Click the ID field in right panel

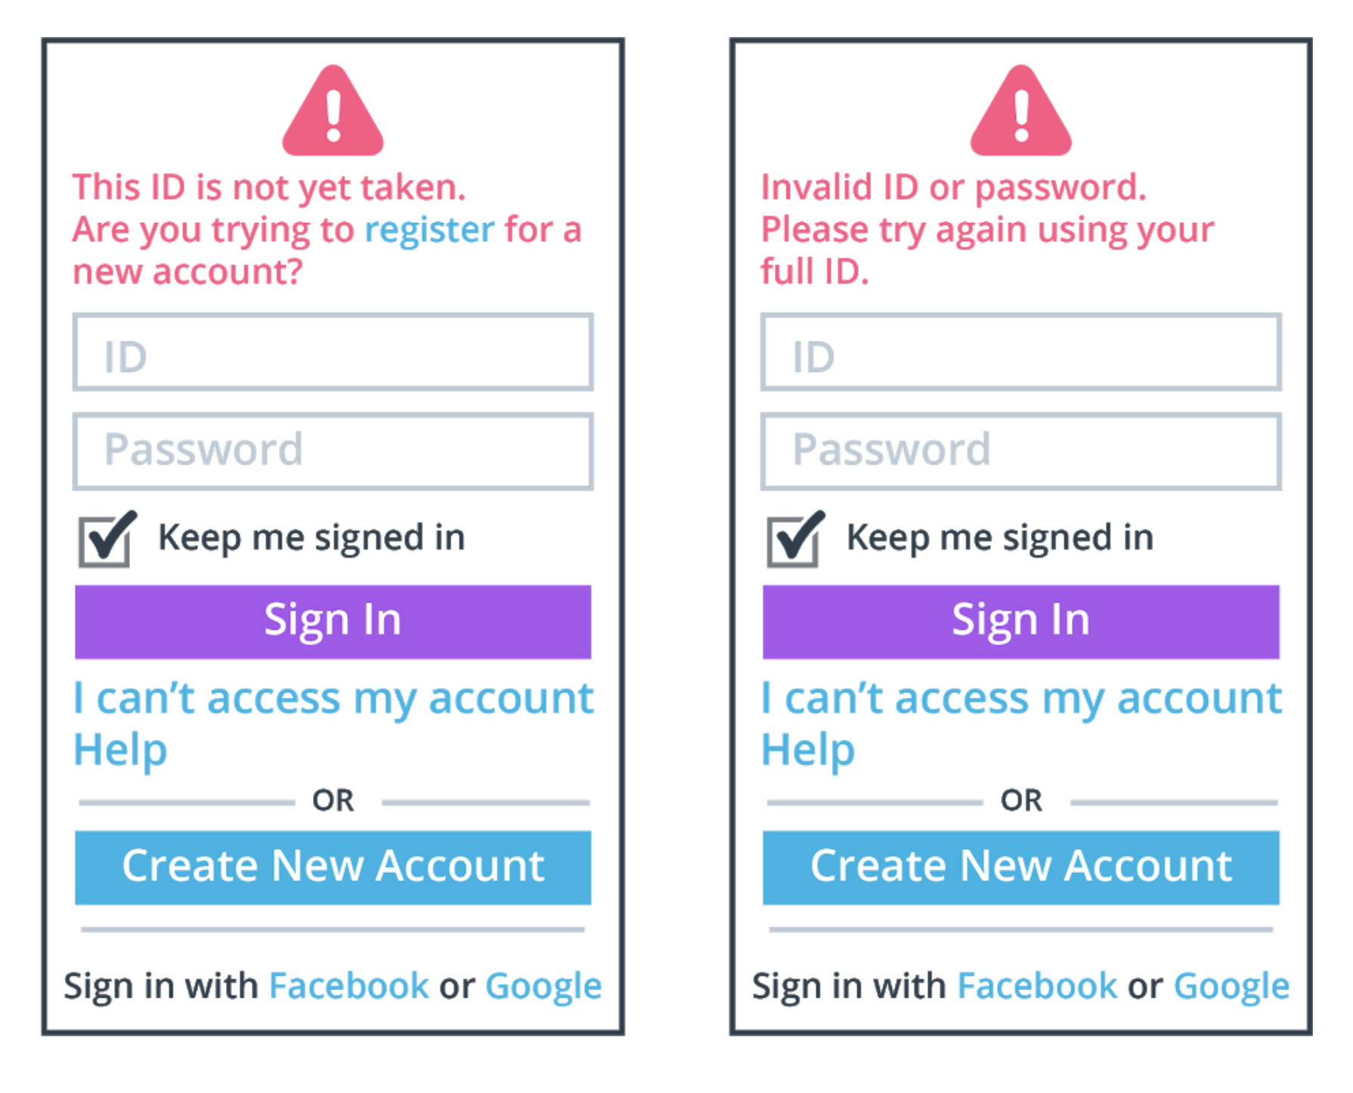pyautogui.click(x=1020, y=353)
